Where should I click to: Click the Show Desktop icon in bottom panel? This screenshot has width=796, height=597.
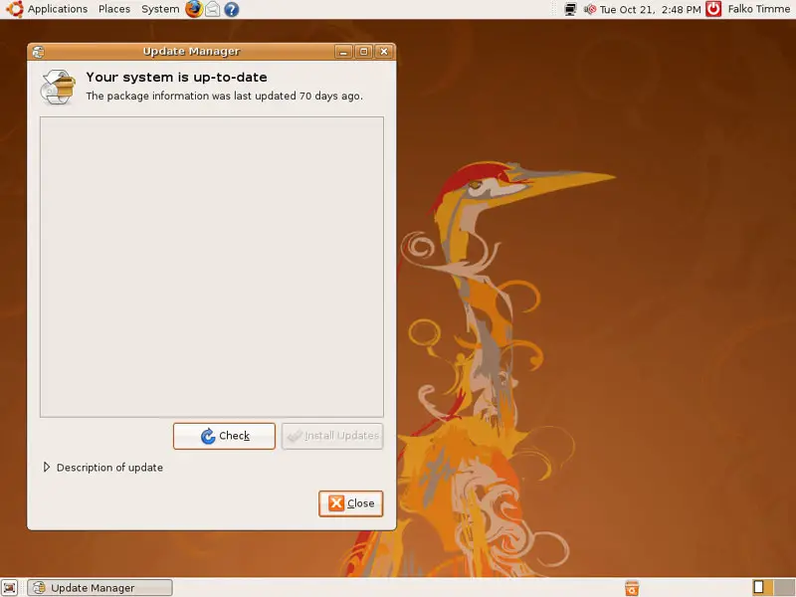pyautogui.click(x=10, y=587)
